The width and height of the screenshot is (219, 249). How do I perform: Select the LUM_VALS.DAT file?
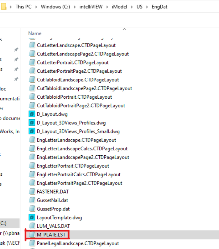51,226
